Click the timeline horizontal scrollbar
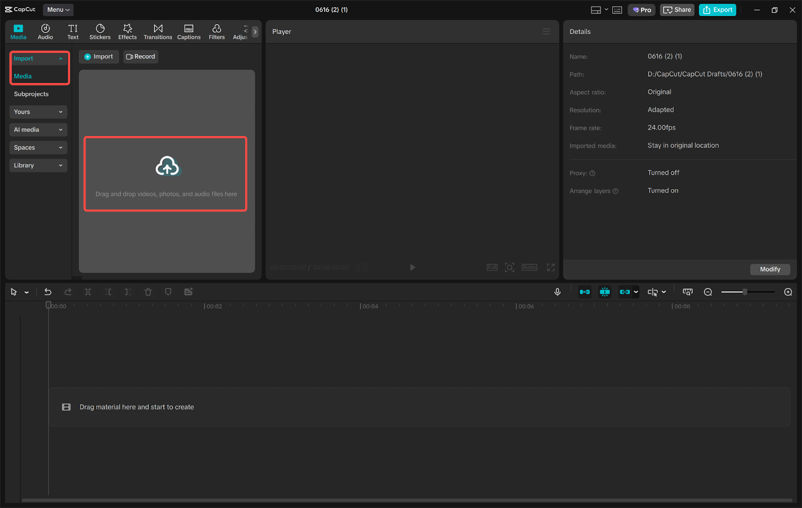Image resolution: width=802 pixels, height=508 pixels. [x=407, y=500]
